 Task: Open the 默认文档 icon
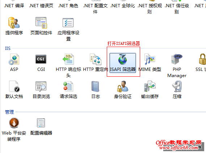[x=14, y=86]
